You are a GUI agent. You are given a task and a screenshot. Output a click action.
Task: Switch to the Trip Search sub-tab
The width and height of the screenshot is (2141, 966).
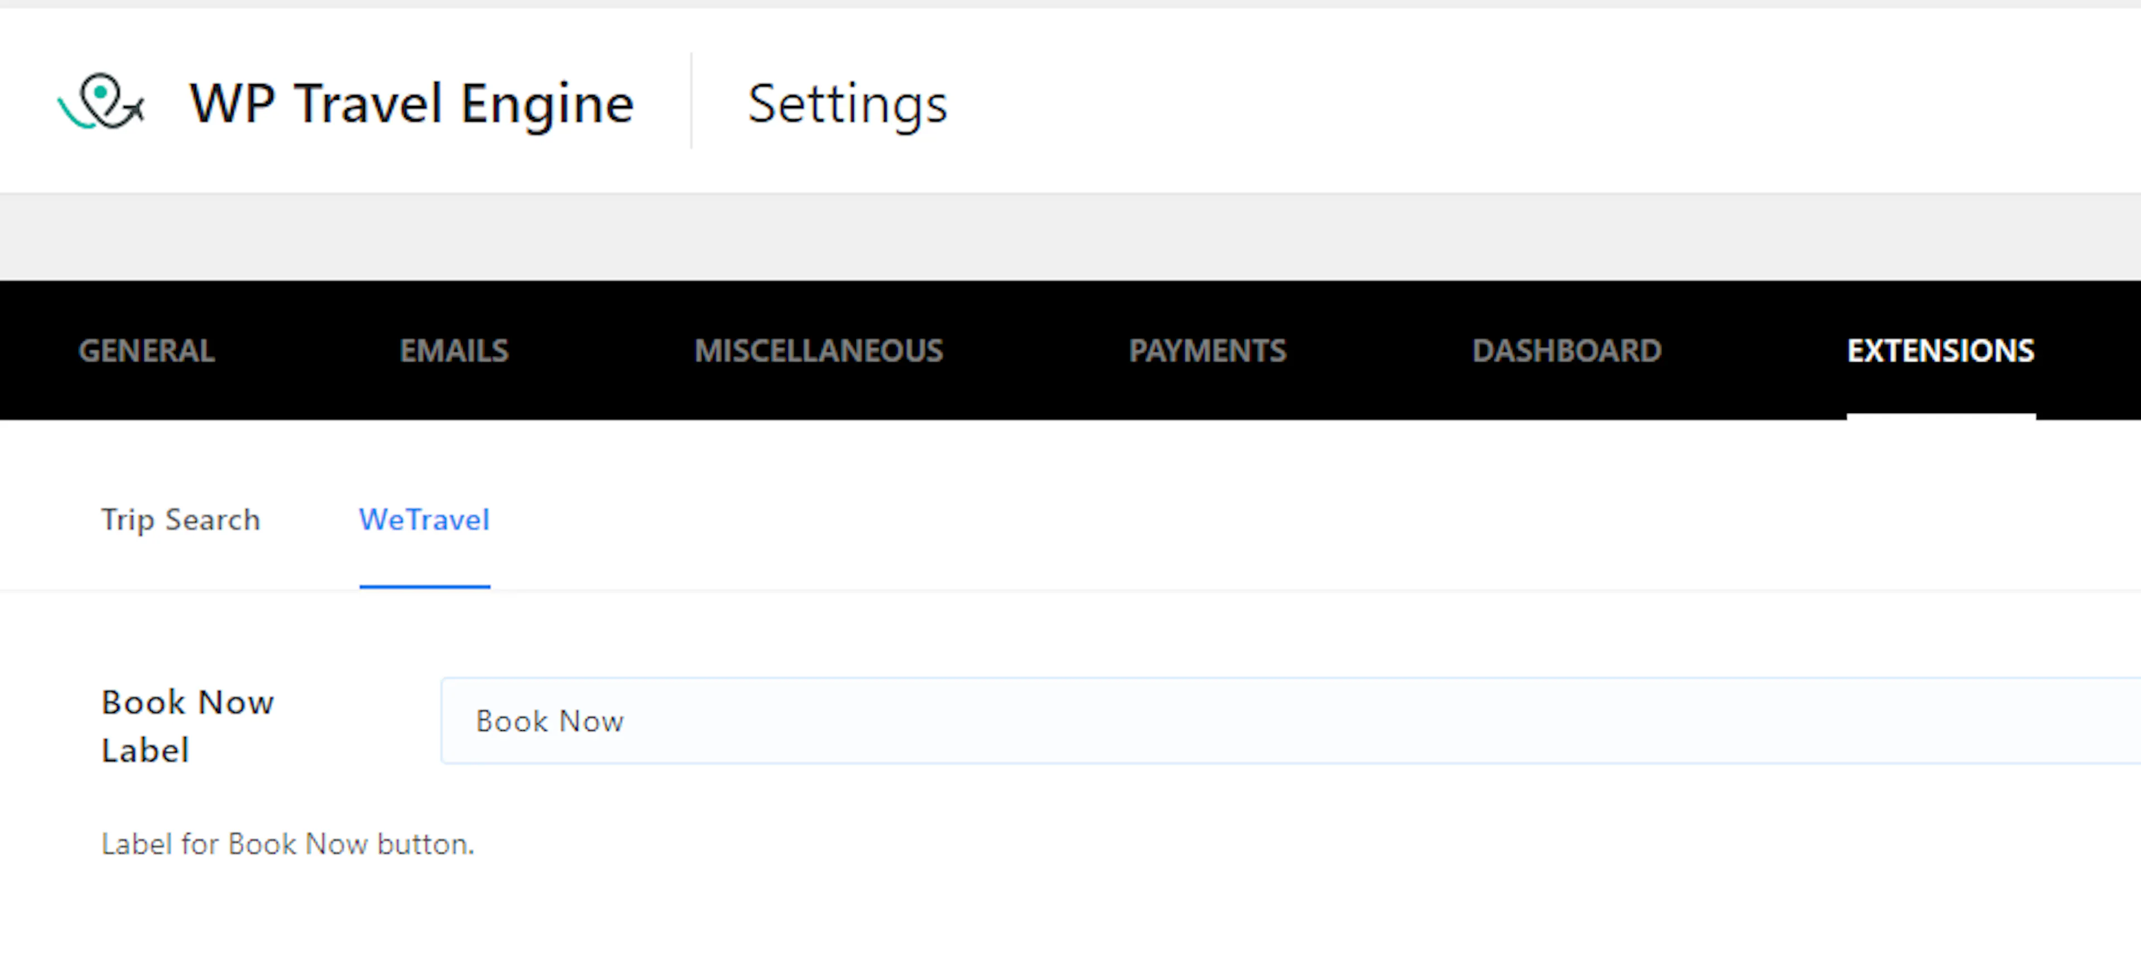tap(180, 520)
